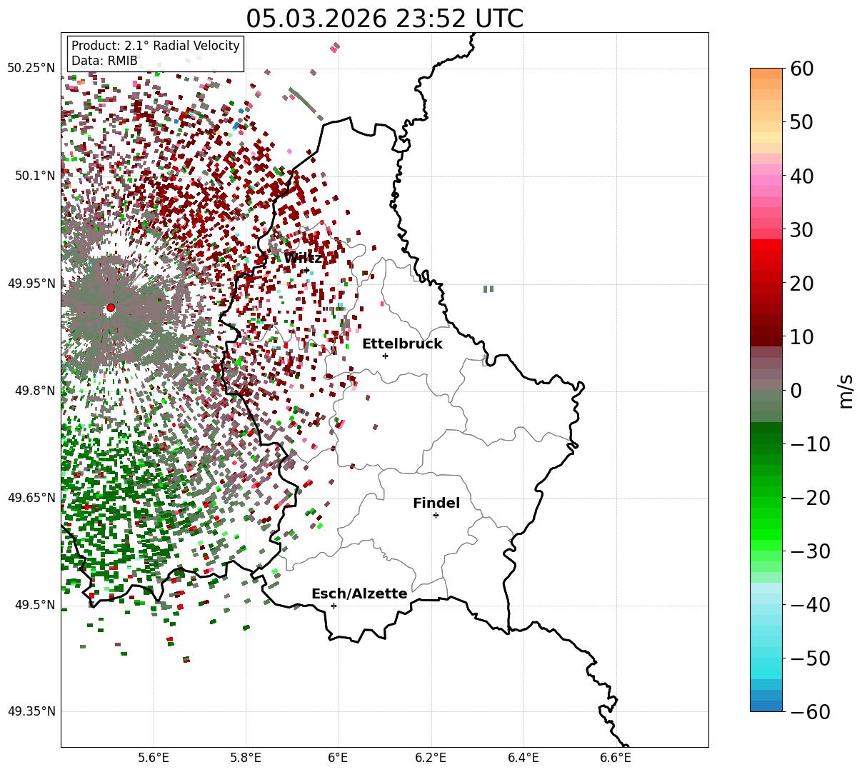Click the 49.35°N latitude label
This screenshot has width=862, height=772.
point(31,711)
